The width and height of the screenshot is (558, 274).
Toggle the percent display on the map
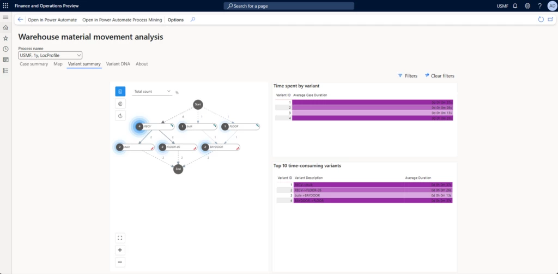click(x=177, y=93)
